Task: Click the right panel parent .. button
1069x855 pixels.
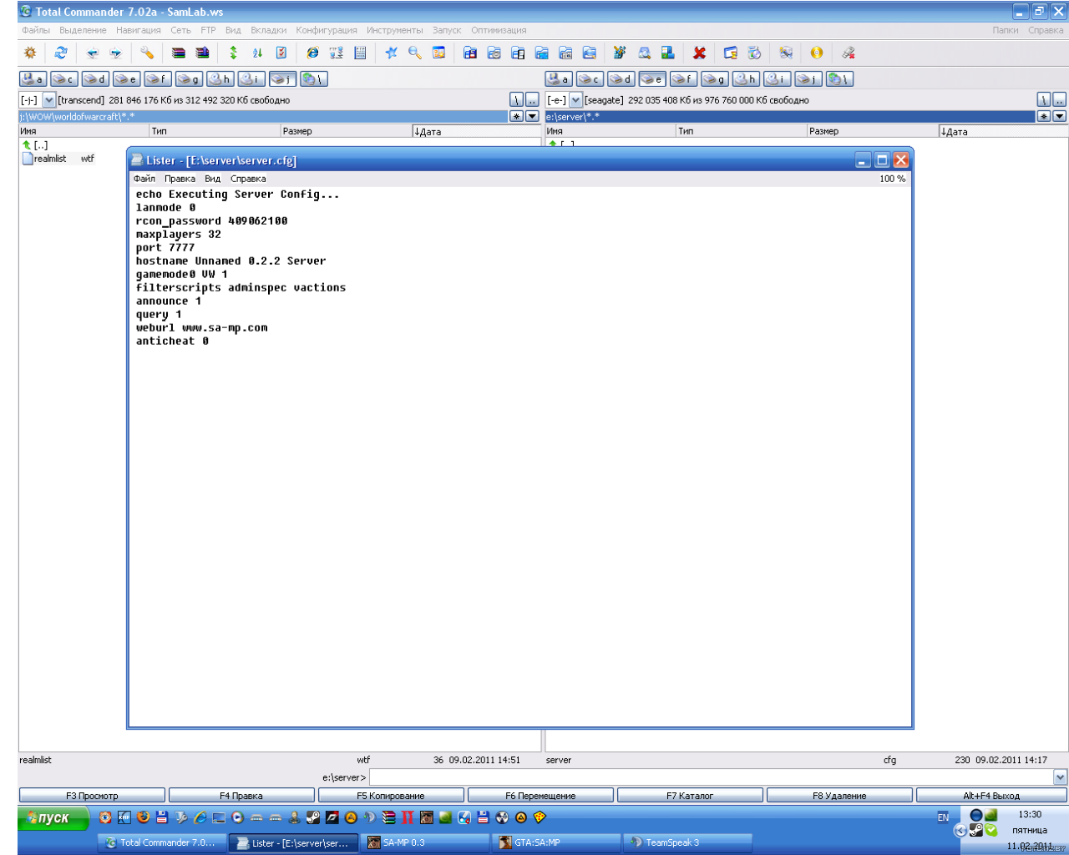Action: (1060, 99)
